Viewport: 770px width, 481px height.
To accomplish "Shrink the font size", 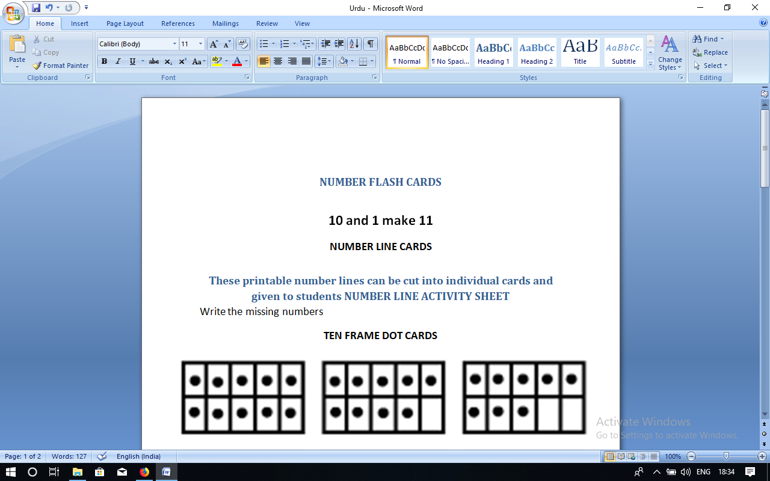I will pos(227,44).
